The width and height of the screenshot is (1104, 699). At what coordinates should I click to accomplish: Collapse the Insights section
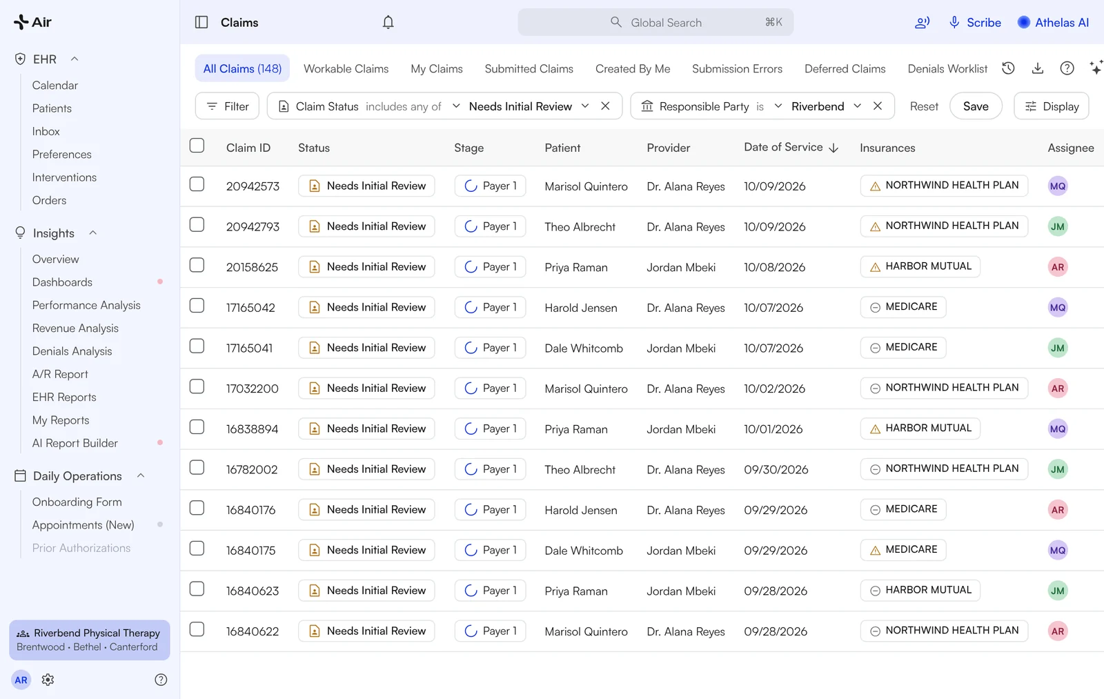(92, 233)
